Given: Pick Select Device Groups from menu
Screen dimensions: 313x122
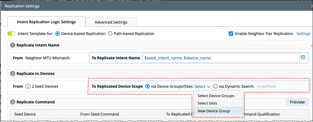Looking at the screenshot, I should pos(216,96).
